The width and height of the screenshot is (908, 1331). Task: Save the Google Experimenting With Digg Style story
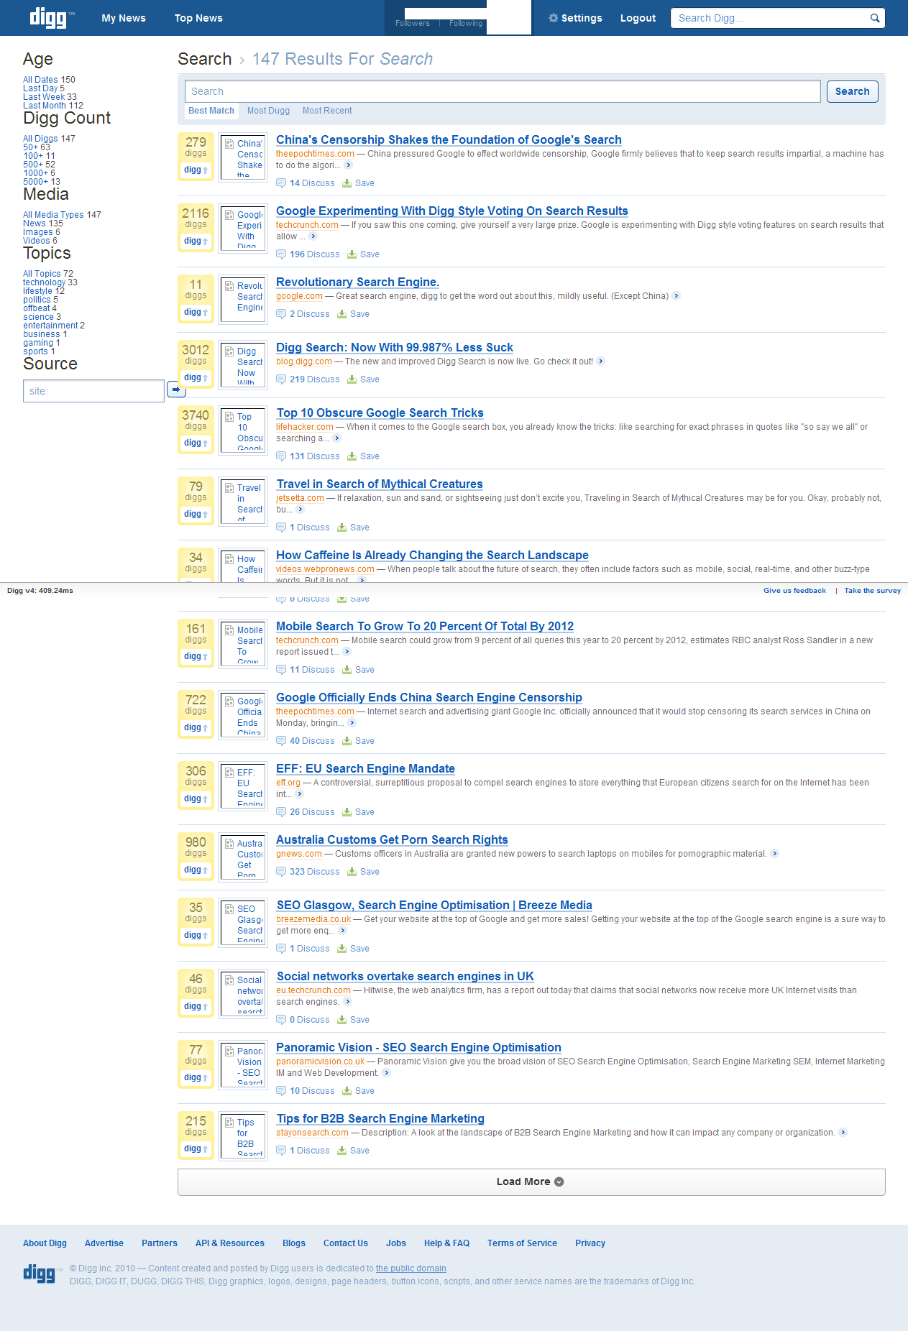pyautogui.click(x=364, y=254)
